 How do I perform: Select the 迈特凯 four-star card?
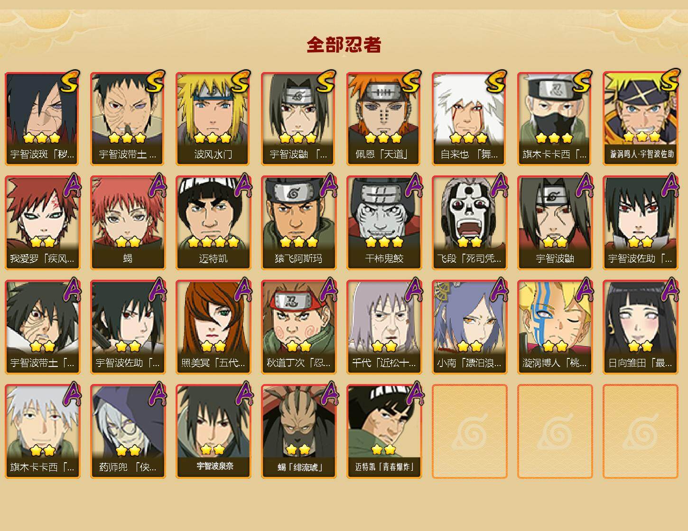point(213,223)
